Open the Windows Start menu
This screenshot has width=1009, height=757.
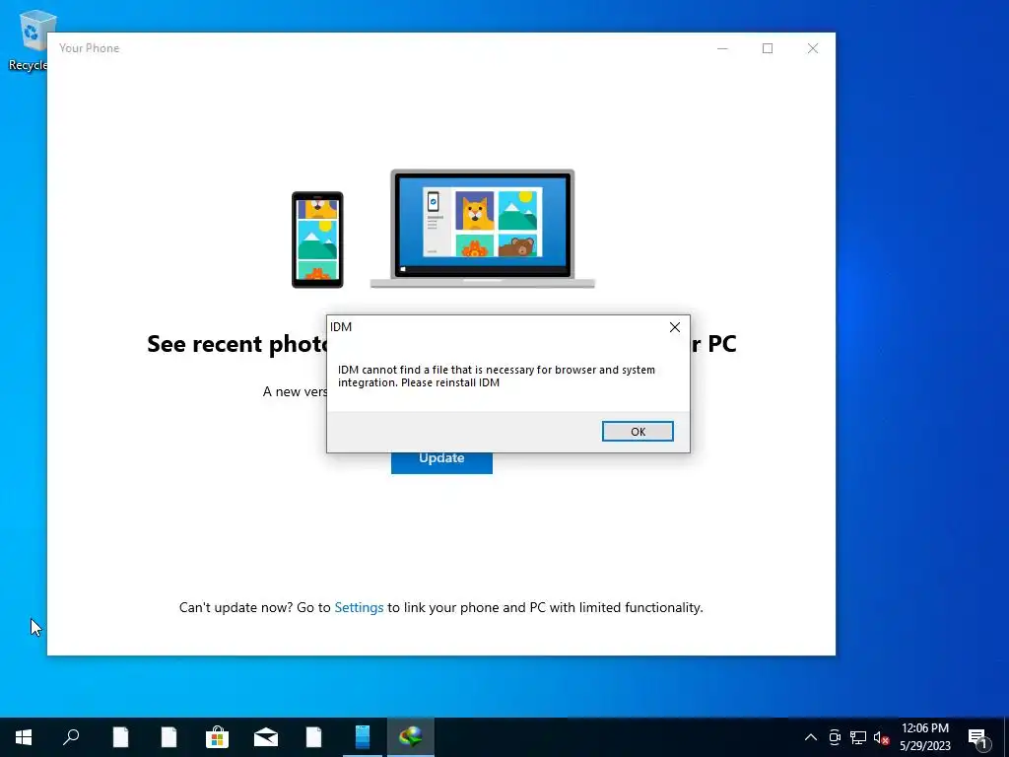24,737
